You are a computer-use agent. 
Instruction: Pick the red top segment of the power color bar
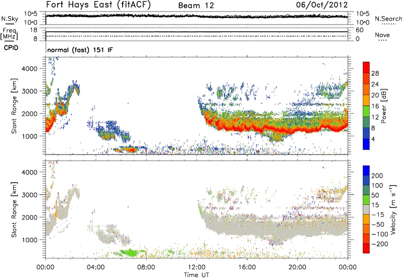[366, 68]
